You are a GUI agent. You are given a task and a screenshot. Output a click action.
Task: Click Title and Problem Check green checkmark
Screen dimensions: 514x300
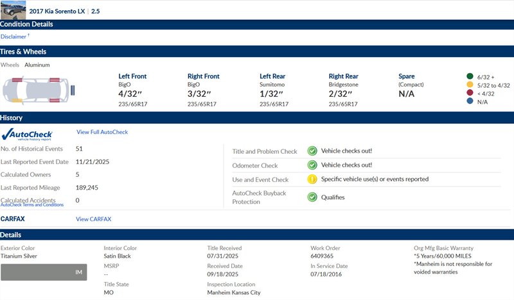(x=312, y=151)
